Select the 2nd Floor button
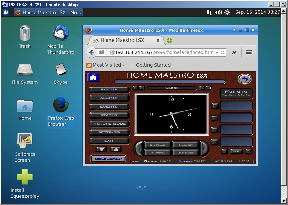The width and height of the screenshot is (288, 205). (x=157, y=145)
